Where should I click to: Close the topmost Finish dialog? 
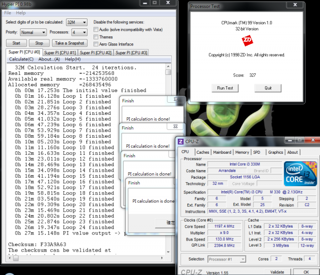coord(175,99)
